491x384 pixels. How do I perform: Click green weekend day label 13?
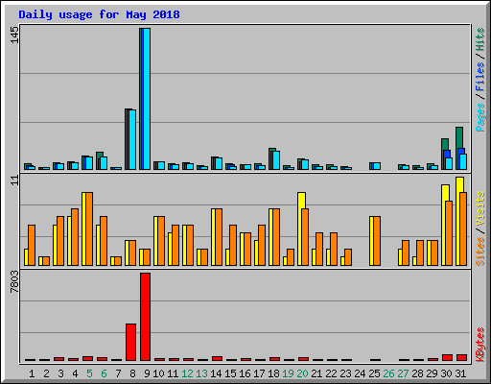point(201,373)
